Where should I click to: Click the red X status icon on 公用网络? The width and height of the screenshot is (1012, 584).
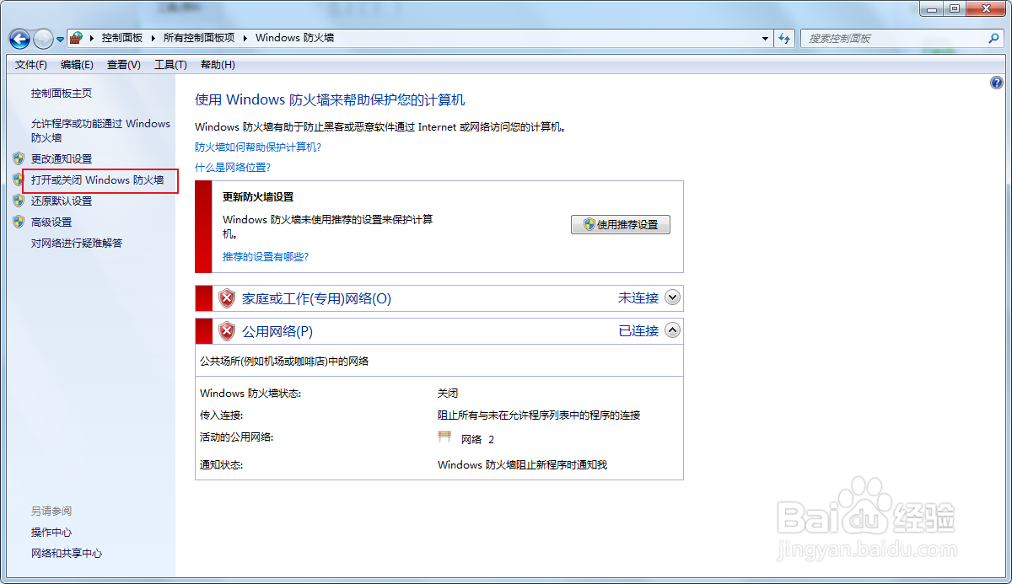[x=226, y=330]
